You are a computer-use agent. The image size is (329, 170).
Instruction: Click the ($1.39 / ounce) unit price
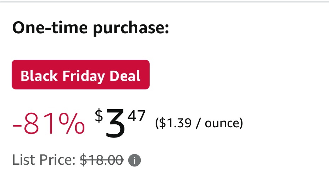click(199, 123)
